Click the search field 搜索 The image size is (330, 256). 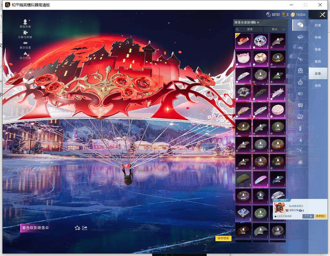[x=249, y=29]
